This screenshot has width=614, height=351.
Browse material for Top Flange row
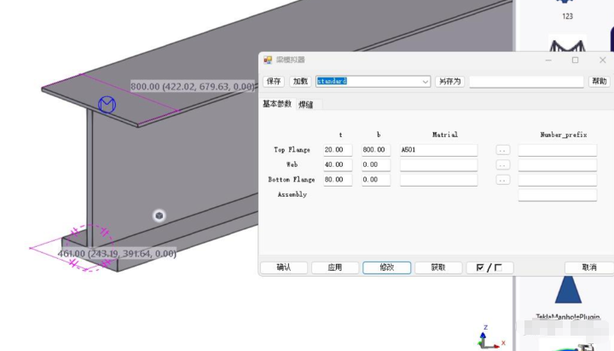(503, 150)
